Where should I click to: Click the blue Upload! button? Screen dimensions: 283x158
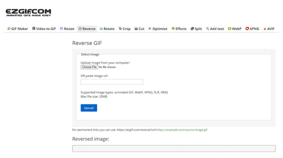(x=89, y=108)
